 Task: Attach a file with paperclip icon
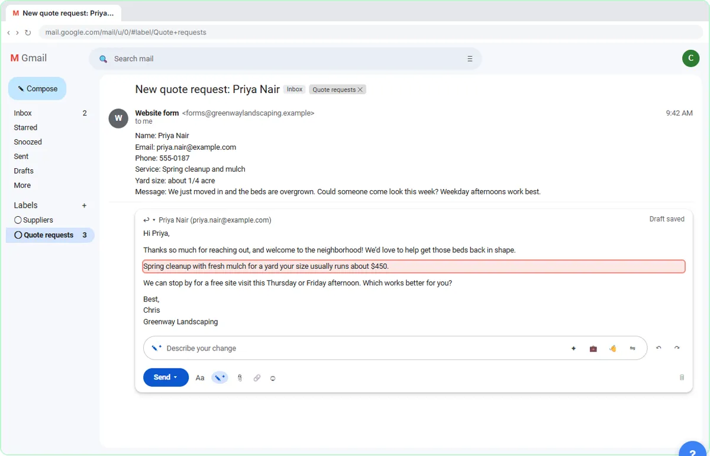(240, 378)
